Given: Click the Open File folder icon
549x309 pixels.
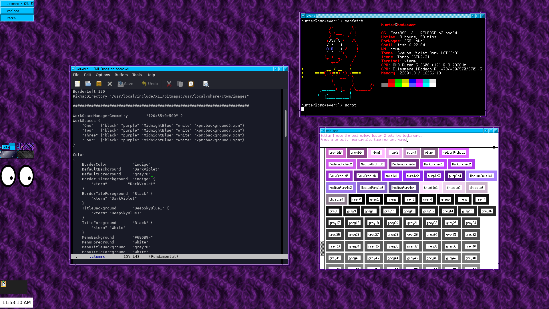Looking at the screenshot, I should (x=88, y=84).
